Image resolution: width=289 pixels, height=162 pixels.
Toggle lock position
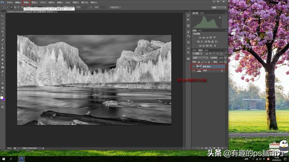click(x=205, y=62)
